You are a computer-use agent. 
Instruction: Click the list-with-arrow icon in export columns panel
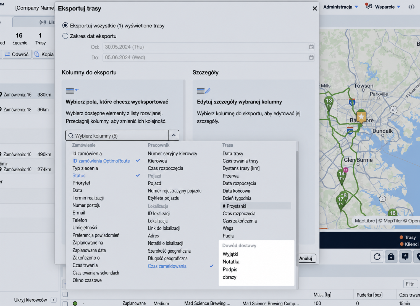pos(72,90)
